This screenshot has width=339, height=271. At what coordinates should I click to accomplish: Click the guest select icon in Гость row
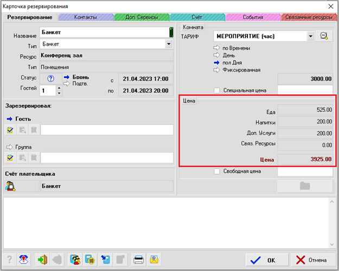[10, 130]
